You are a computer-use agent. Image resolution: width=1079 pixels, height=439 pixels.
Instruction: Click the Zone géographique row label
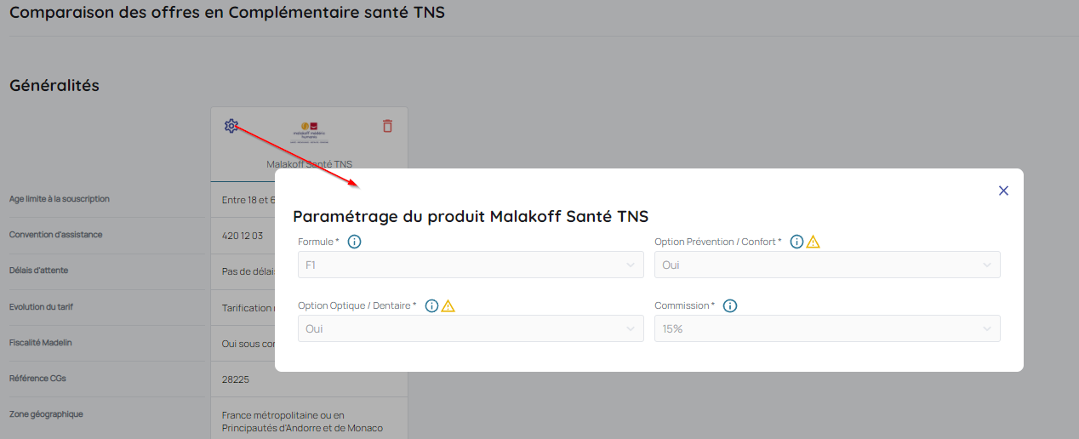[x=46, y=414]
